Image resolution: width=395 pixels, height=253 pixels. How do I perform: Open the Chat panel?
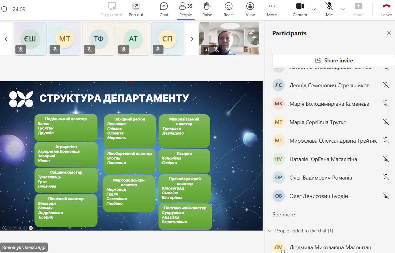[x=164, y=10]
